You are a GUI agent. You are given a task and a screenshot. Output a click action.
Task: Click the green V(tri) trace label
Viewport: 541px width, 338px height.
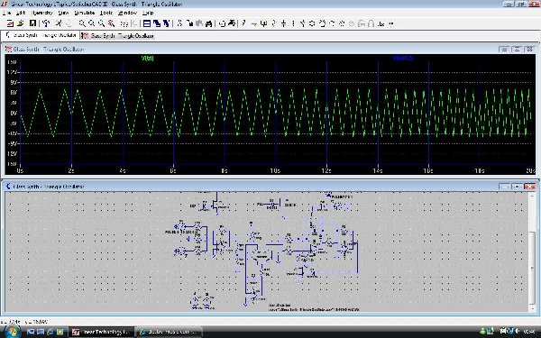(x=148, y=59)
